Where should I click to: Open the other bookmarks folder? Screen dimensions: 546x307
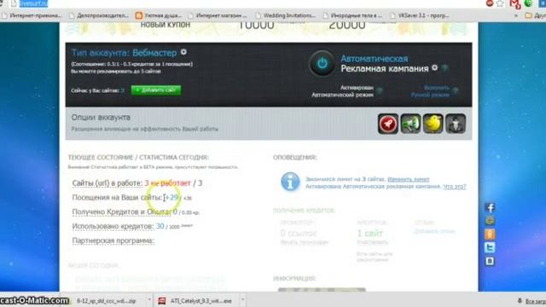coord(535,15)
